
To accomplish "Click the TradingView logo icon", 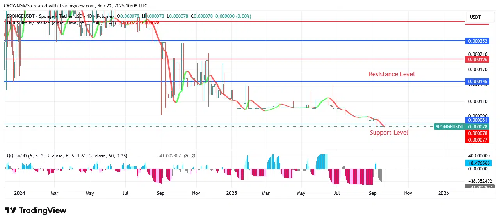I will pyautogui.click(x=11, y=210).
